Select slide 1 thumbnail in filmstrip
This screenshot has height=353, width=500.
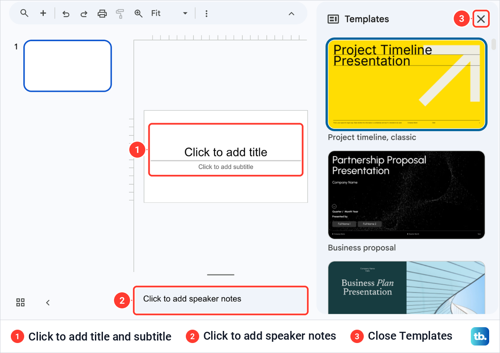(x=67, y=66)
